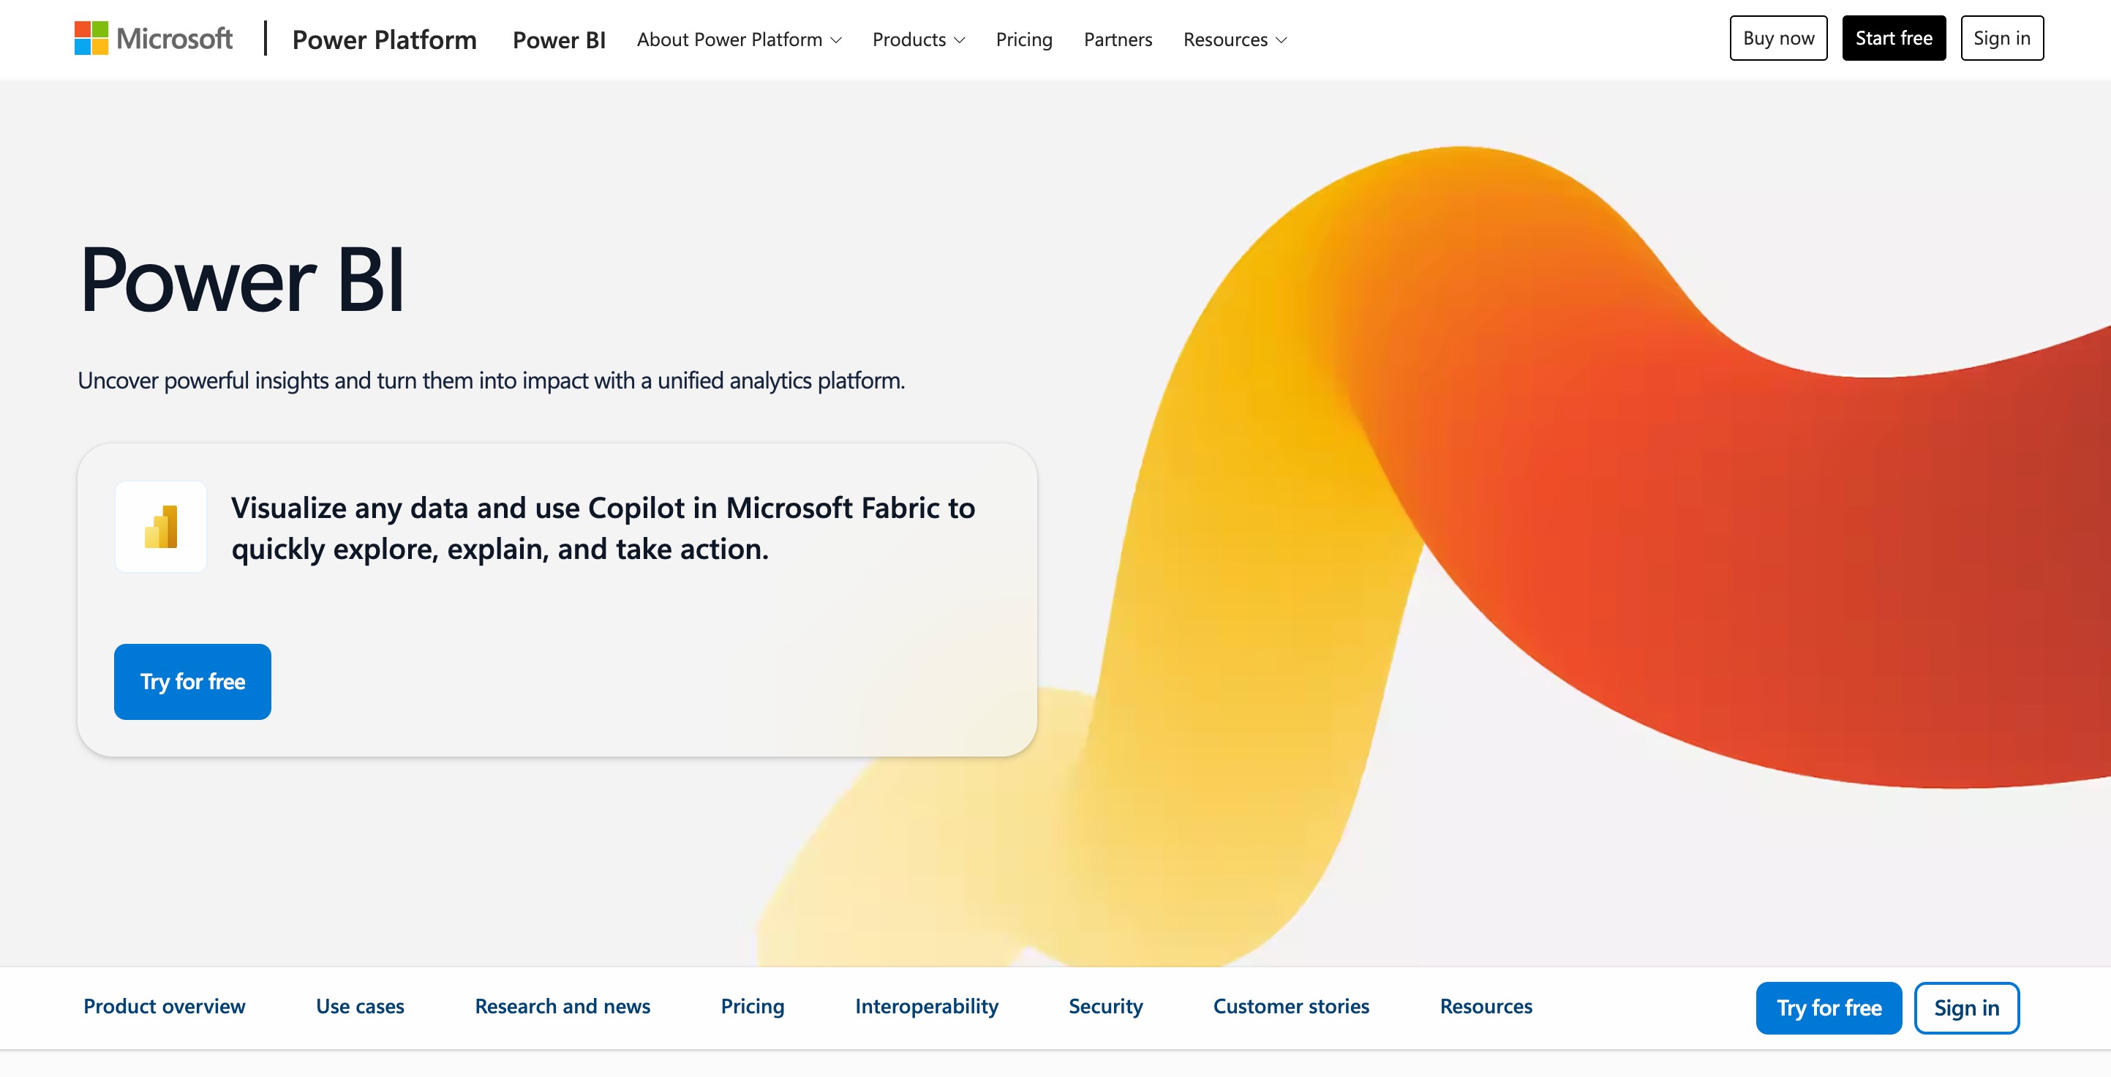
Task: Click Try for free in bottom bar
Action: coord(1828,1007)
